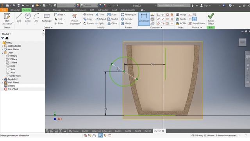Toggle the highlighted status bar constraint option
Image resolution: width=250 pixels, height=141 pixels.
(100, 136)
